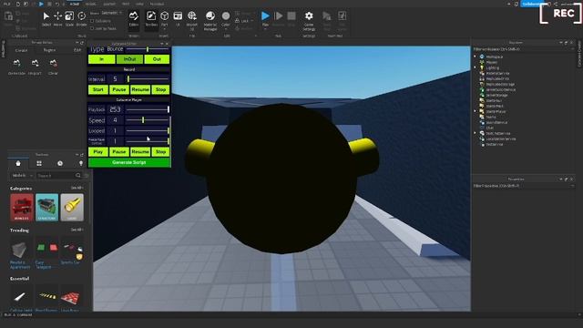The height and width of the screenshot is (328, 583).
Task: Open Toolbox Creations lightbulb icon
Action: [81, 163]
